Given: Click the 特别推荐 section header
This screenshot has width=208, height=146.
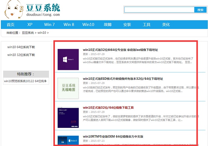Looking at the screenshot, I should [26, 74].
